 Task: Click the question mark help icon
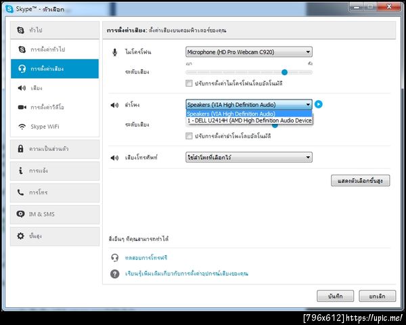(x=115, y=274)
